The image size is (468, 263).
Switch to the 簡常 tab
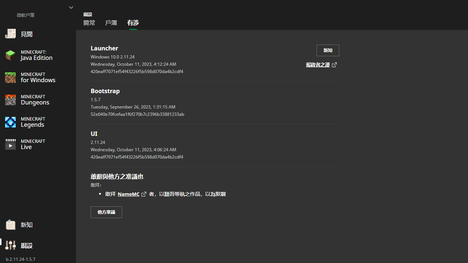tap(89, 23)
